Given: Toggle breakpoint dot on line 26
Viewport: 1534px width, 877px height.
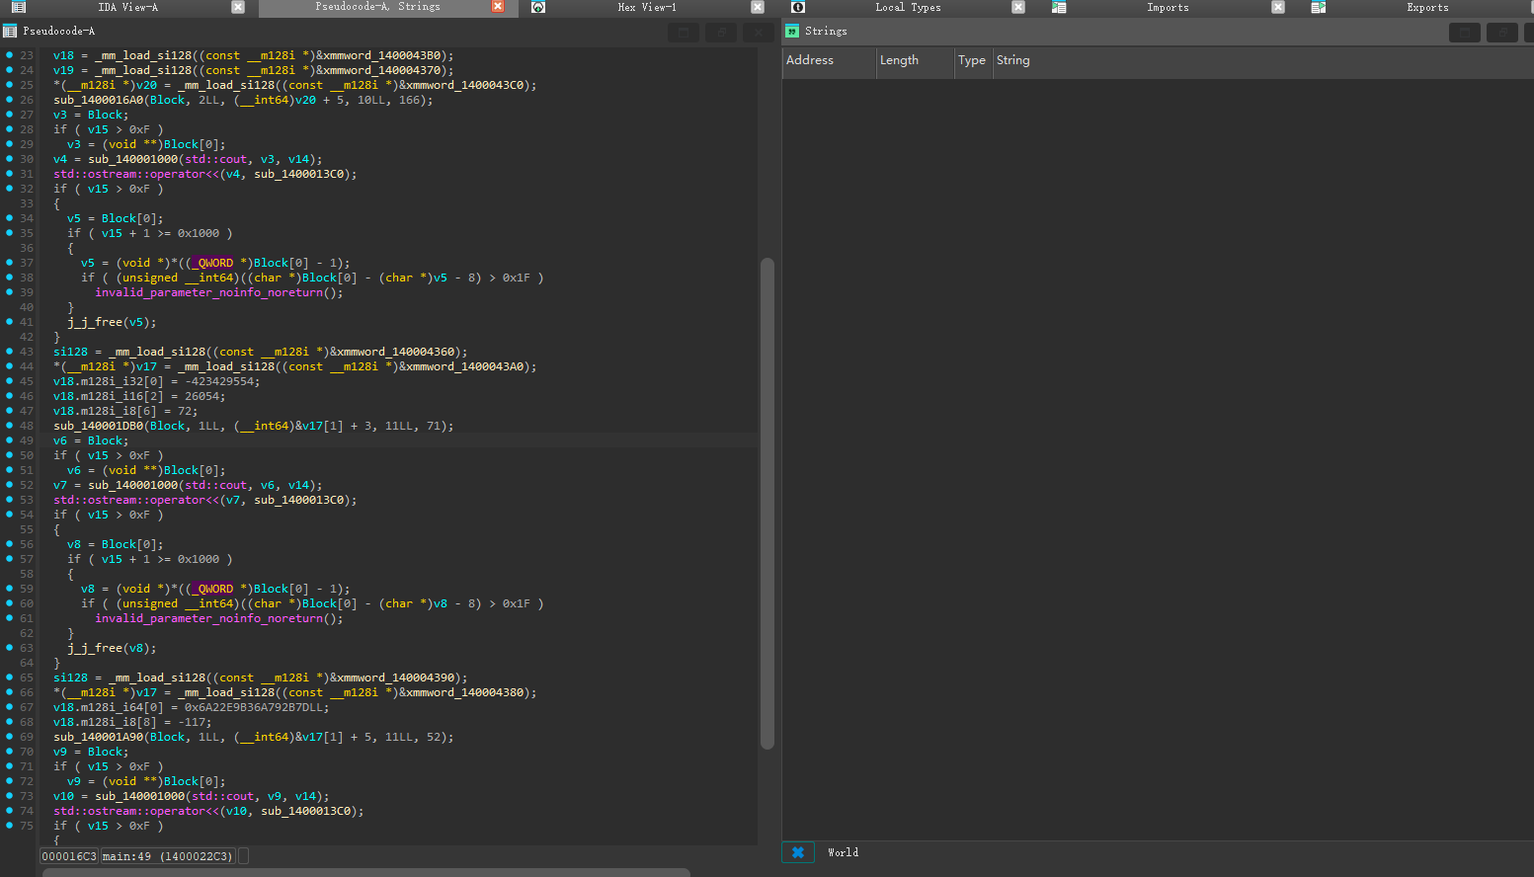Looking at the screenshot, I should pyautogui.click(x=9, y=100).
